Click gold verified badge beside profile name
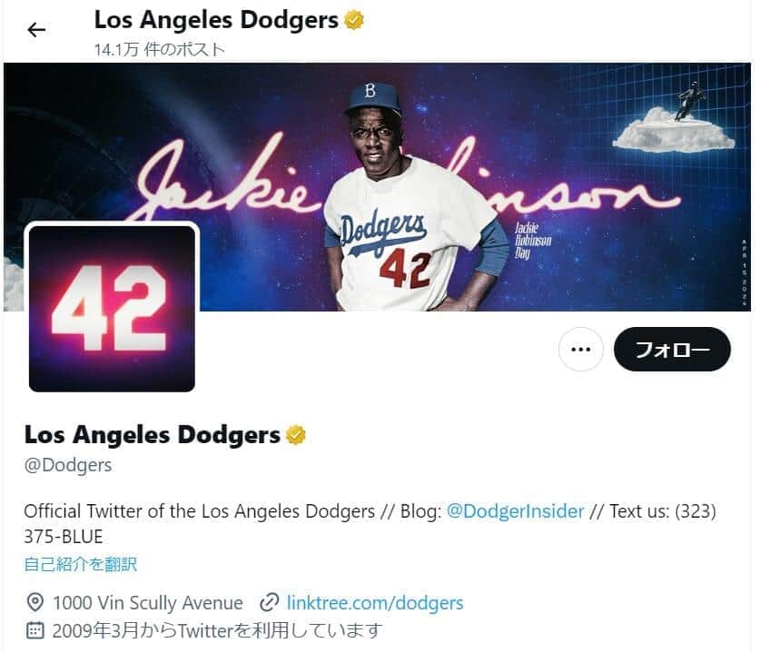 click(x=296, y=435)
